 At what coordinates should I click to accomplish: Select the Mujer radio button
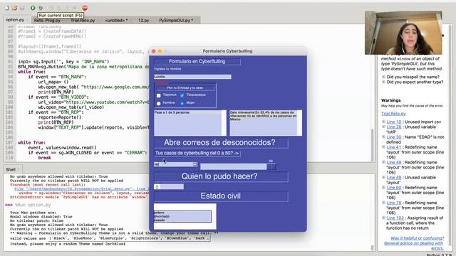tap(182, 103)
